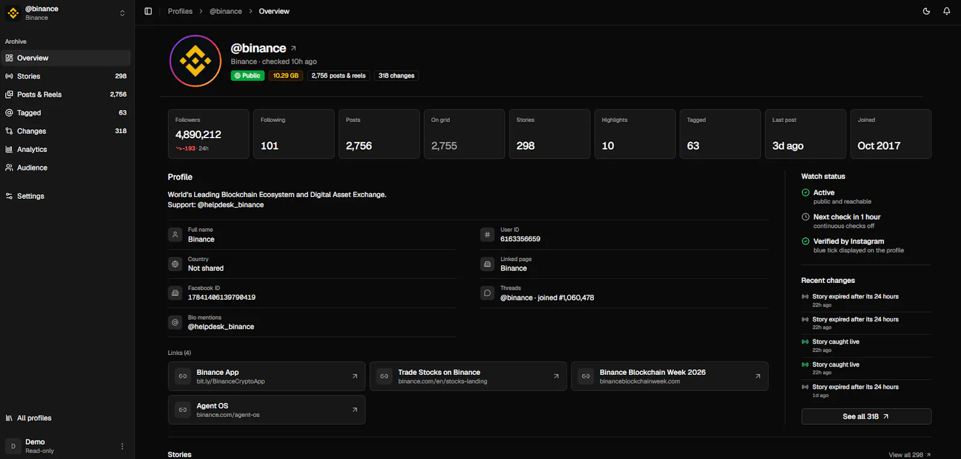Go to Posts & Reels section
This screenshot has height=459, width=961.
tap(66, 94)
